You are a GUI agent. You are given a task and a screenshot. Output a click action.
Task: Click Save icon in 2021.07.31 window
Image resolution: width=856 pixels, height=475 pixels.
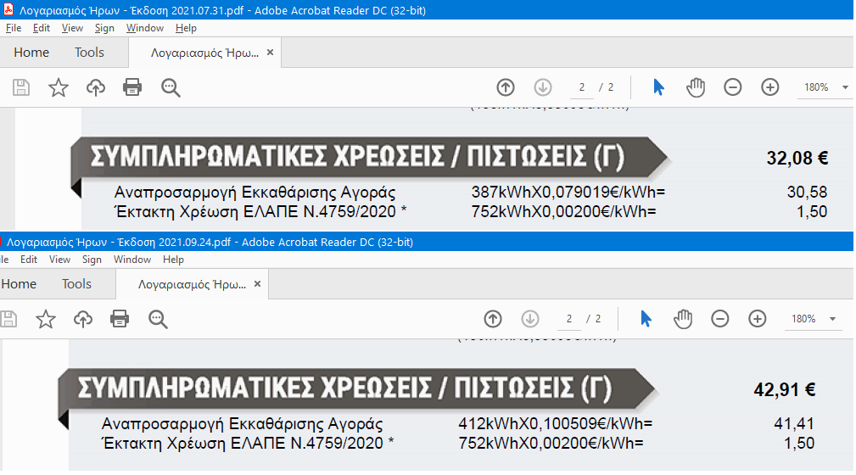(x=21, y=87)
